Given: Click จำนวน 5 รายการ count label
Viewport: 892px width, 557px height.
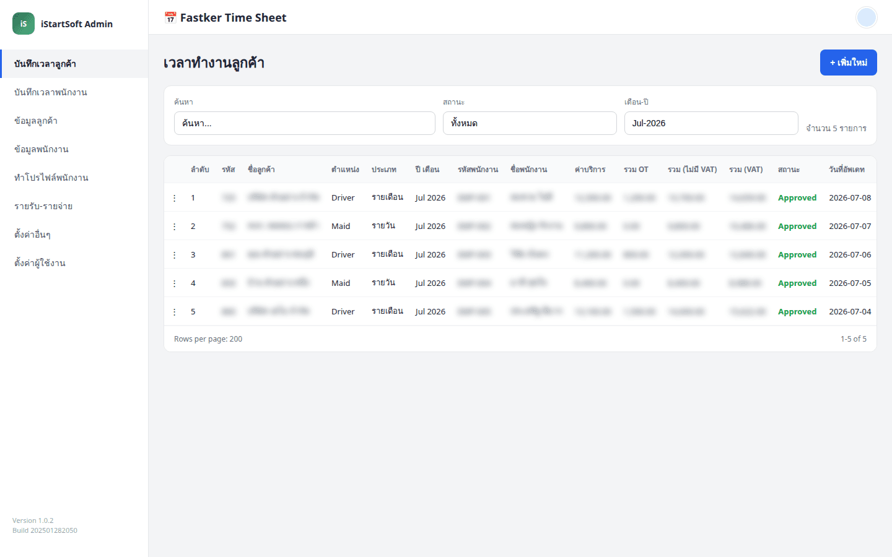Looking at the screenshot, I should [836, 128].
